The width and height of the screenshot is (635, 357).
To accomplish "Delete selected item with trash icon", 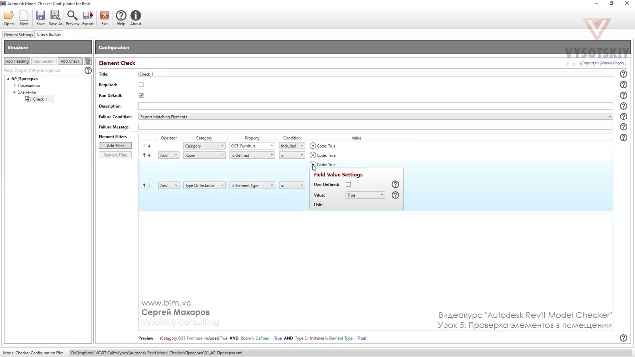I will (x=88, y=61).
